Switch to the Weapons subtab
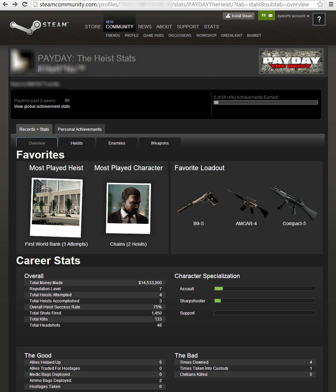 click(160, 143)
